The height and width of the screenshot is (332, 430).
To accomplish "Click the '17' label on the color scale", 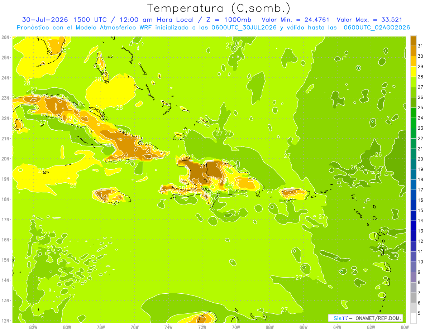I will coord(421,190).
